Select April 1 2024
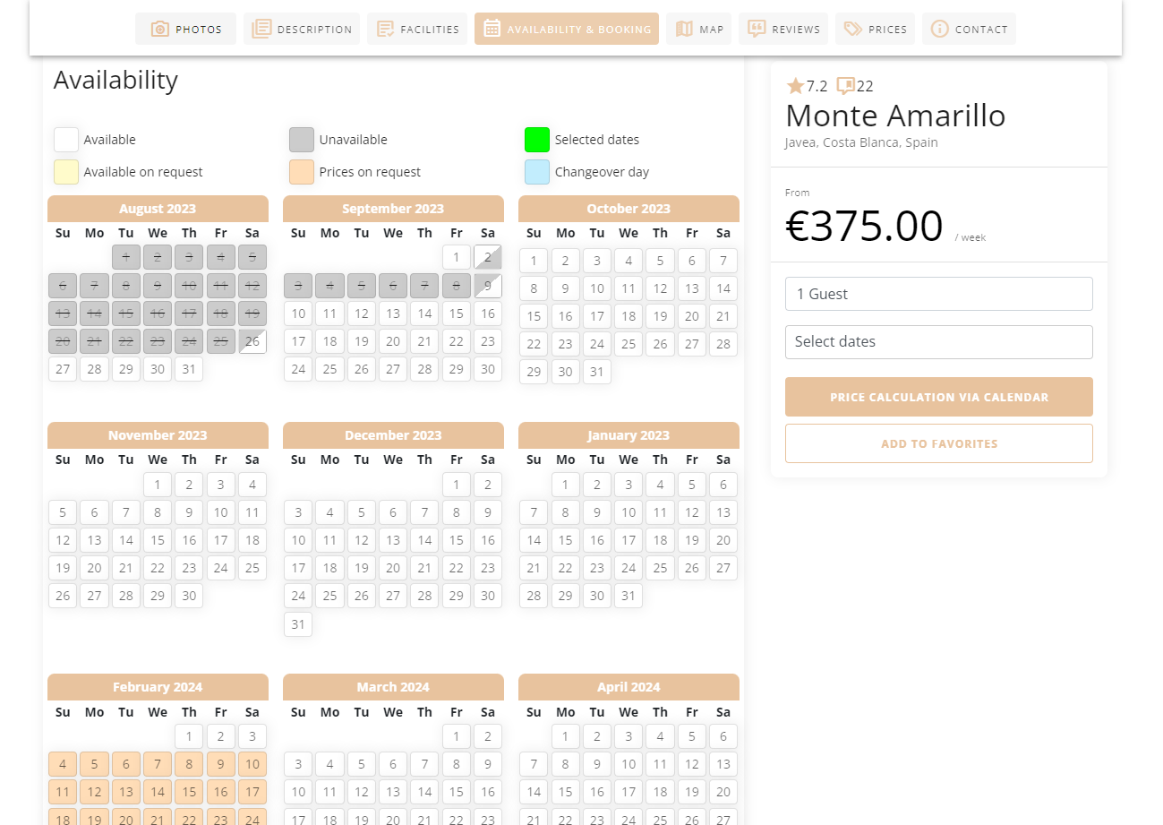Screen dimensions: 1163x825 tap(566, 736)
